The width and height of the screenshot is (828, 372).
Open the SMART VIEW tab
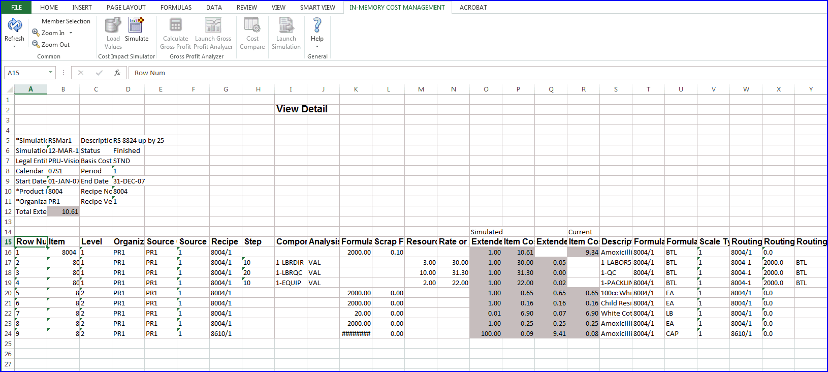pyautogui.click(x=317, y=7)
